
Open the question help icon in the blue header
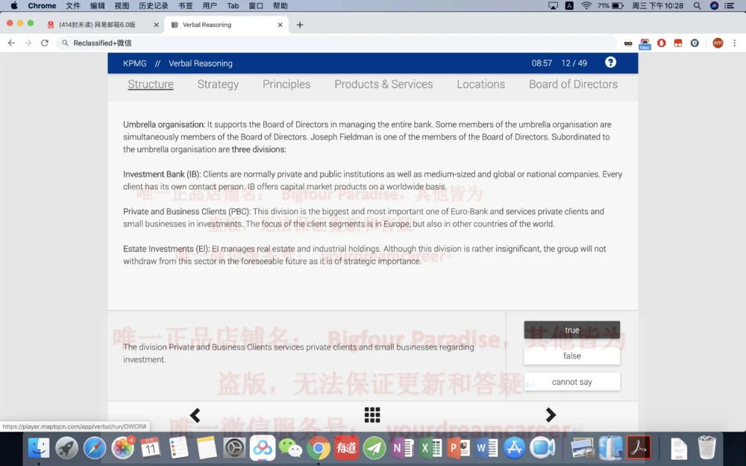click(x=610, y=63)
